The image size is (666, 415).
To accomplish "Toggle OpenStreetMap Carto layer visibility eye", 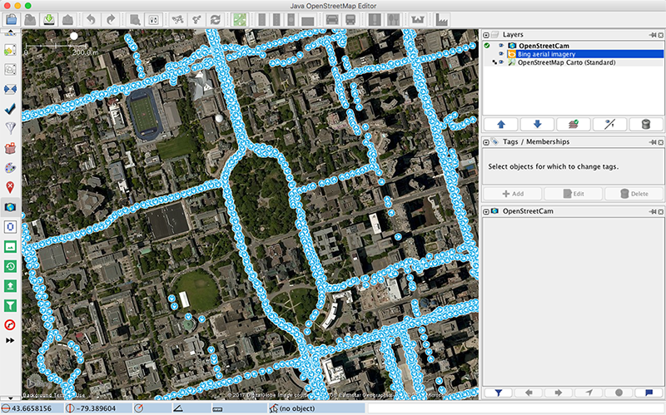I will tap(500, 62).
